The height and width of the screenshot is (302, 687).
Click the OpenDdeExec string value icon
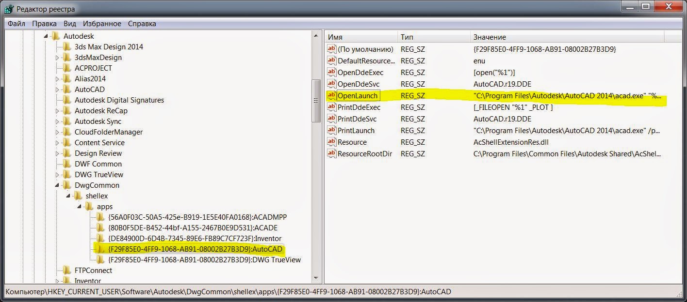[x=332, y=72]
